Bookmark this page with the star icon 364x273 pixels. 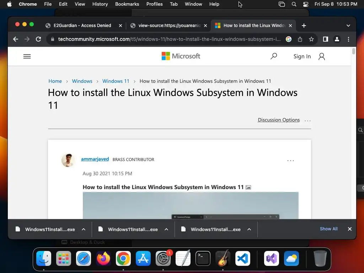point(311,39)
